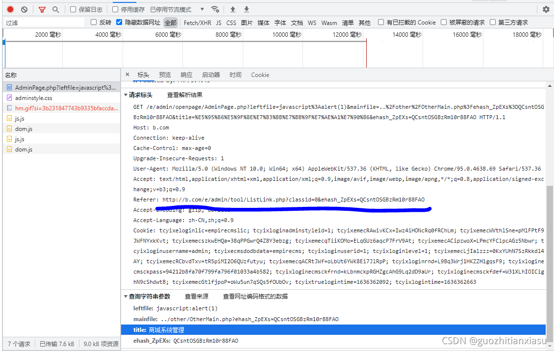Filter requests by Fetch/XHR
The image size is (554, 351).
point(198,23)
